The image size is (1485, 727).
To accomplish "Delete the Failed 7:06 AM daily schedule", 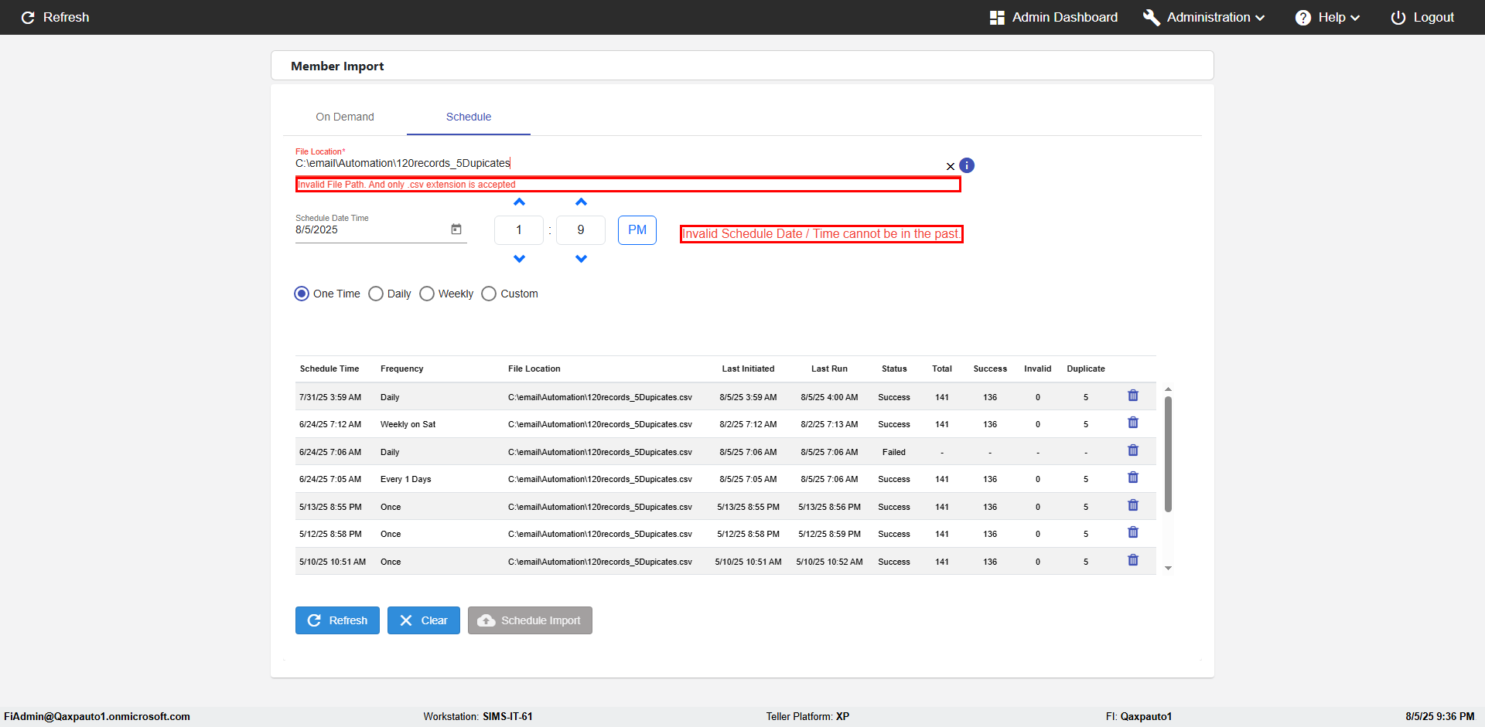I will click(1133, 450).
